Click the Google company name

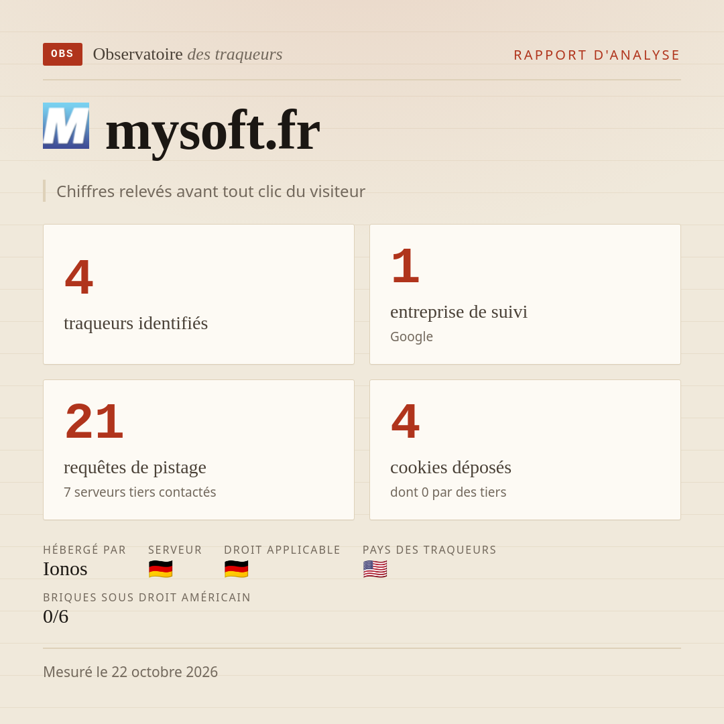point(412,337)
